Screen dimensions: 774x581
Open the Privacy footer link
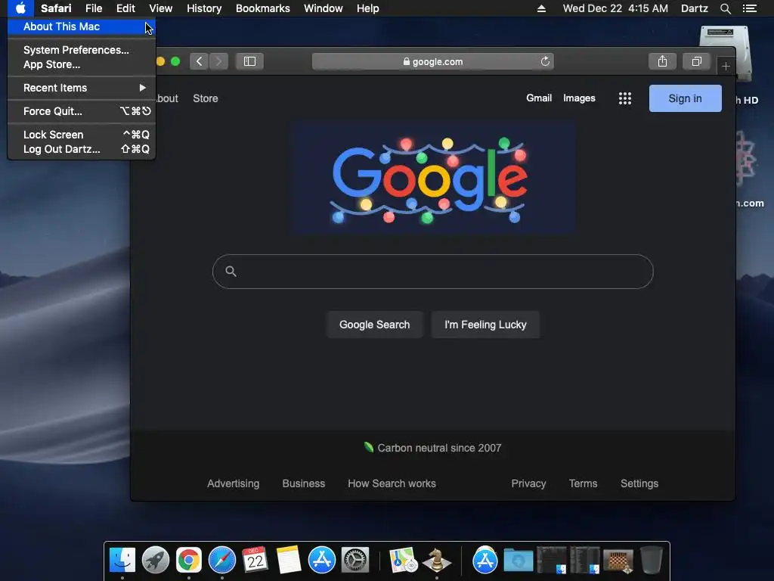pyautogui.click(x=528, y=483)
